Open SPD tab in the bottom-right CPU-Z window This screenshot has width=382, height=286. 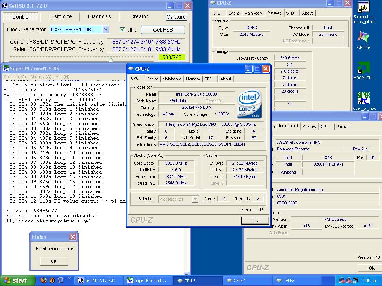(325, 127)
